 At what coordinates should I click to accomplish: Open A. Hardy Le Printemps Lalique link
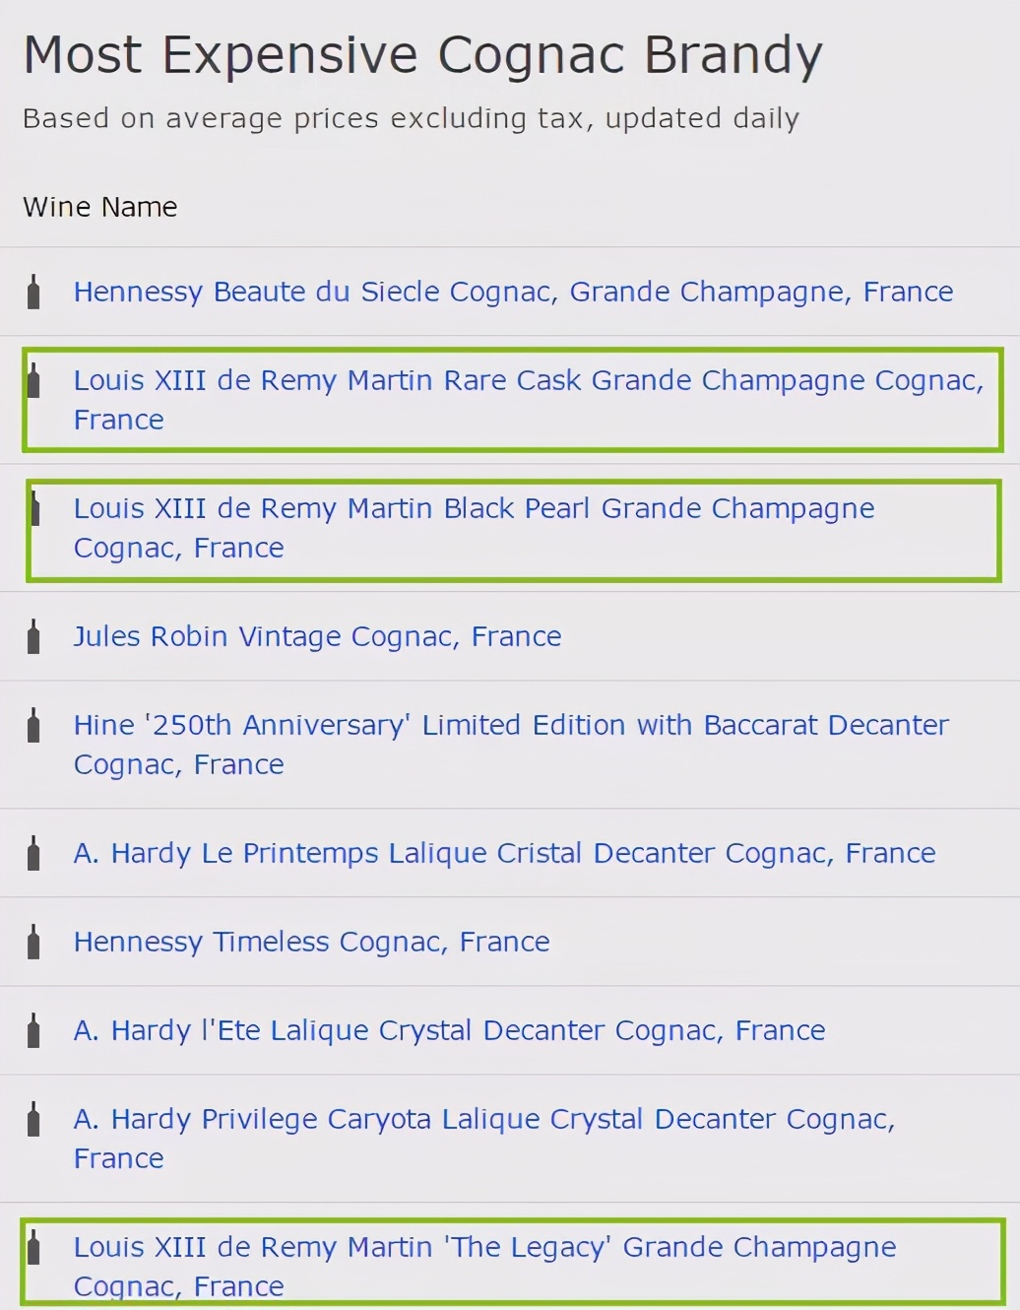tap(504, 853)
